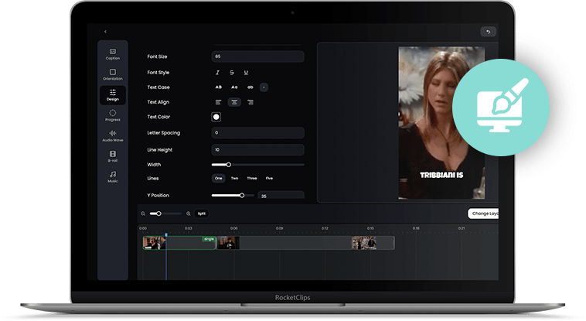The height and width of the screenshot is (321, 586).
Task: Open the Text Color swatch
Action: pos(216,117)
